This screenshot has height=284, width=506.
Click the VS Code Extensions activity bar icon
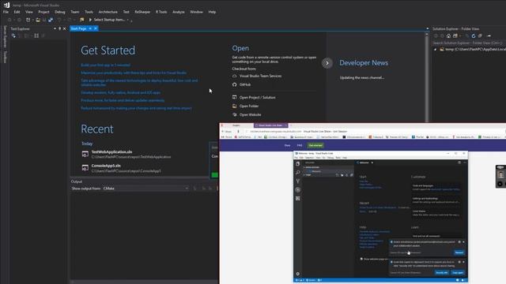pyautogui.click(x=297, y=198)
